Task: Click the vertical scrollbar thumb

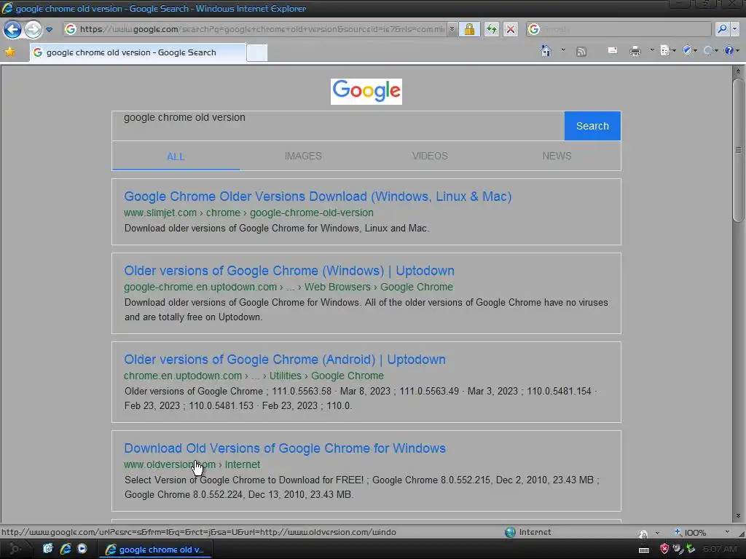Action: click(x=738, y=150)
